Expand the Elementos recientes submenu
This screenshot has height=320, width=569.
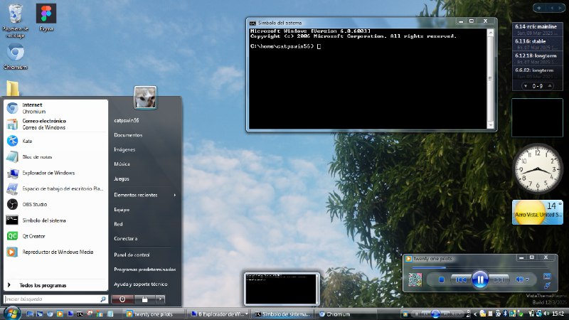point(144,195)
